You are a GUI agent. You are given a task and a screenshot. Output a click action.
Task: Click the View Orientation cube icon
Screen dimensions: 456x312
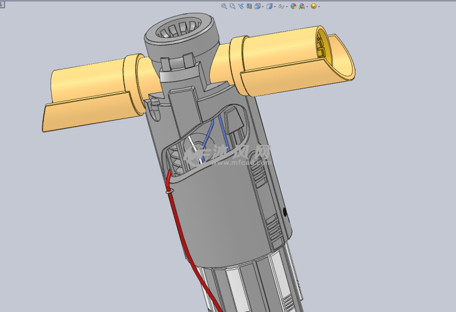257,6
